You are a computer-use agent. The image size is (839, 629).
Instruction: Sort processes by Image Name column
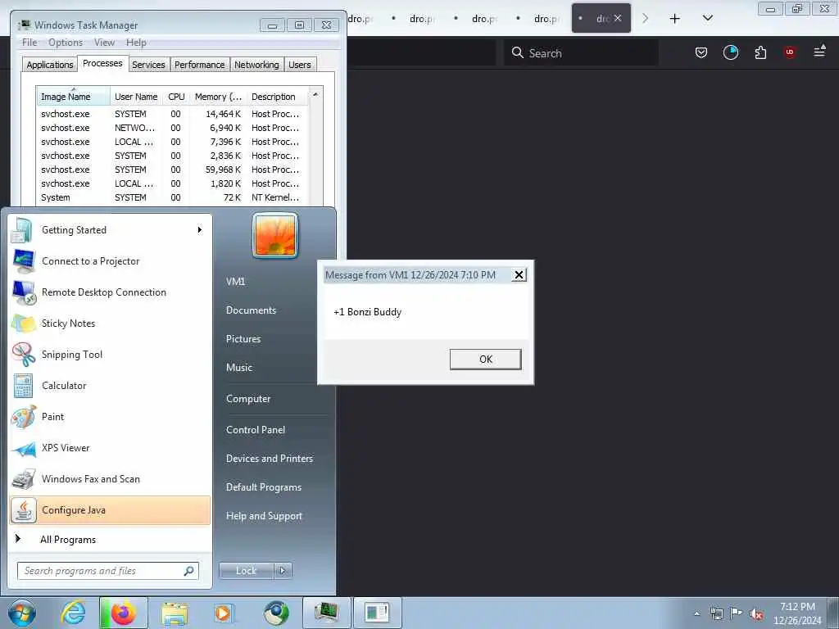(73, 97)
